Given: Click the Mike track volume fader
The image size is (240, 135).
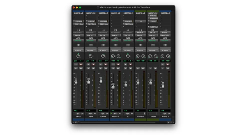Looking at the screenshot, I should pos(76,81).
